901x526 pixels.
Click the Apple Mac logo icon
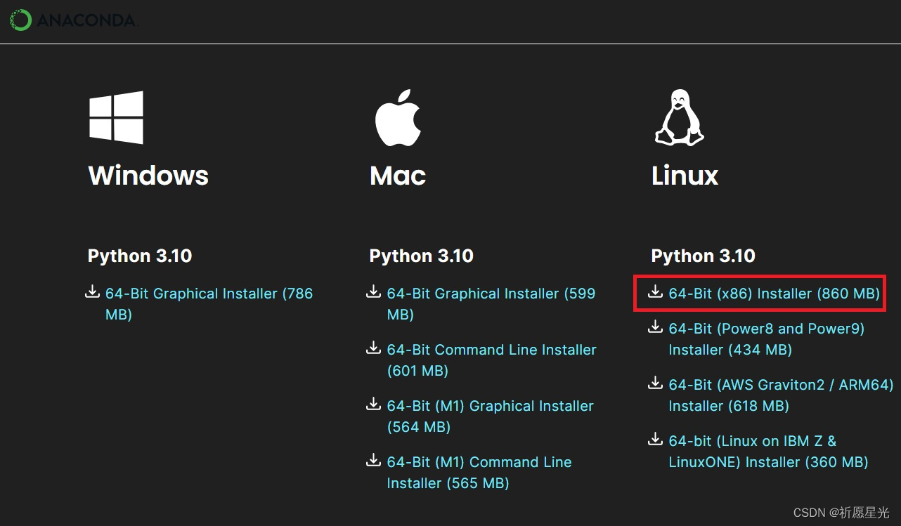[x=398, y=117]
